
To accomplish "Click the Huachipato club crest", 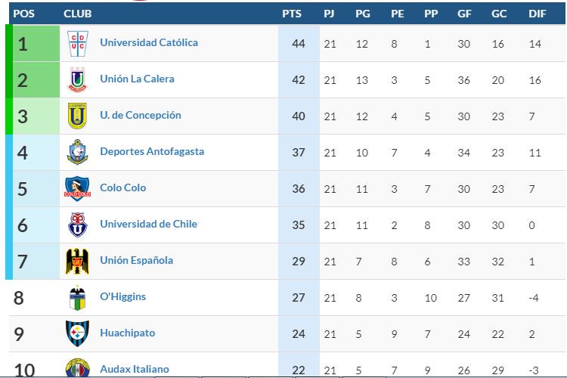I will point(78,333).
